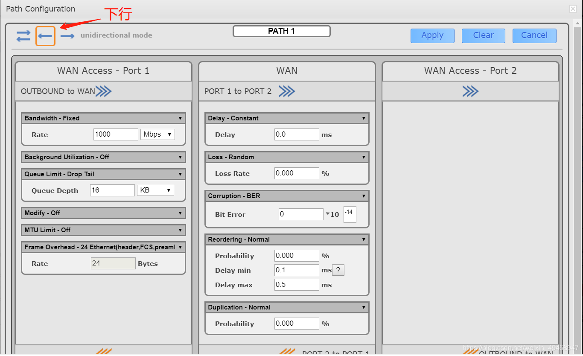Click unidirectional mode label
The width and height of the screenshot is (583, 356).
117,35
